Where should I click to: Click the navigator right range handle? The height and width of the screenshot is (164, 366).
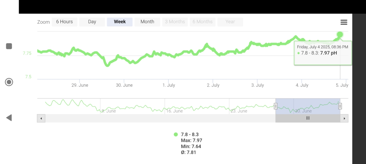[x=340, y=106]
